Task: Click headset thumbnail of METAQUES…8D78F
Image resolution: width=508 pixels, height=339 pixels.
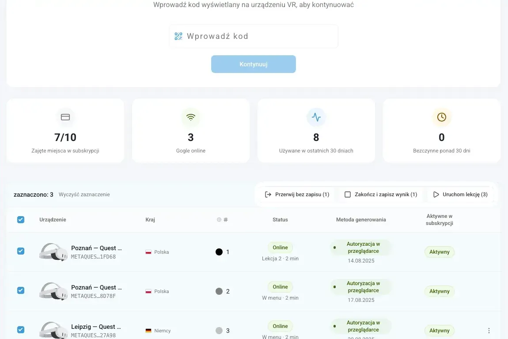Action: click(x=53, y=291)
